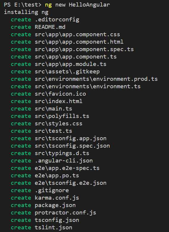Screen dimensions: 169x232
Task: Click the 'installing ng' output line
Action: [x=26, y=12]
